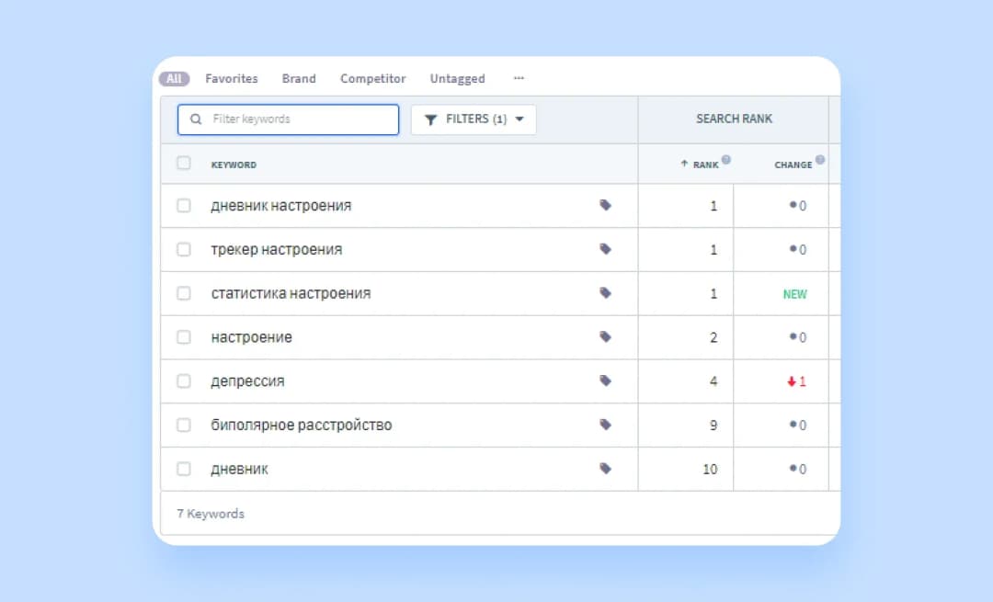Expand more tag options with the ellipsis
Image resolution: width=993 pixels, height=602 pixels.
519,78
